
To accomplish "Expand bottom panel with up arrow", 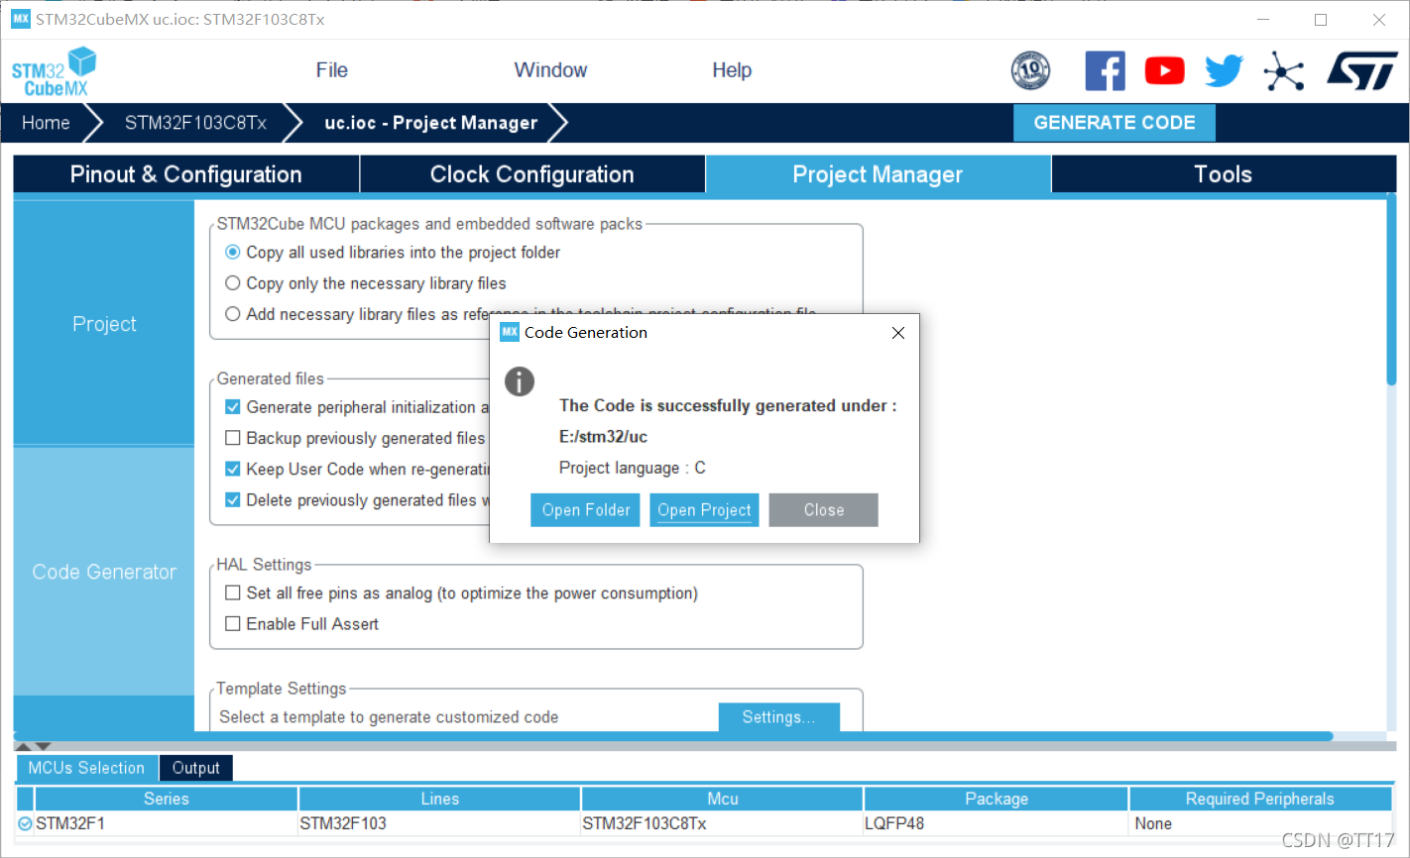I will [x=25, y=746].
